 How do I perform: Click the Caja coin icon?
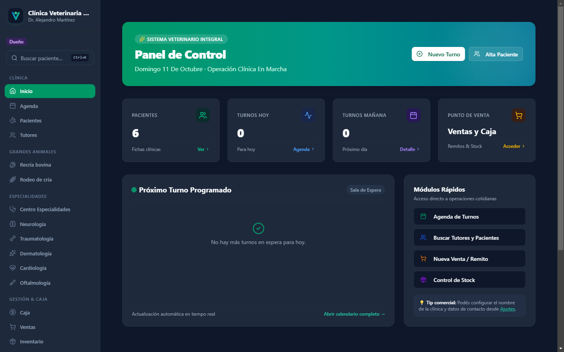click(x=13, y=312)
